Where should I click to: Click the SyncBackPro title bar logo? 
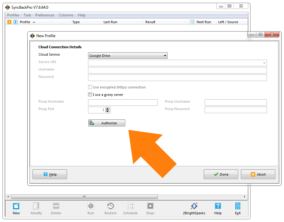tap(8, 7)
